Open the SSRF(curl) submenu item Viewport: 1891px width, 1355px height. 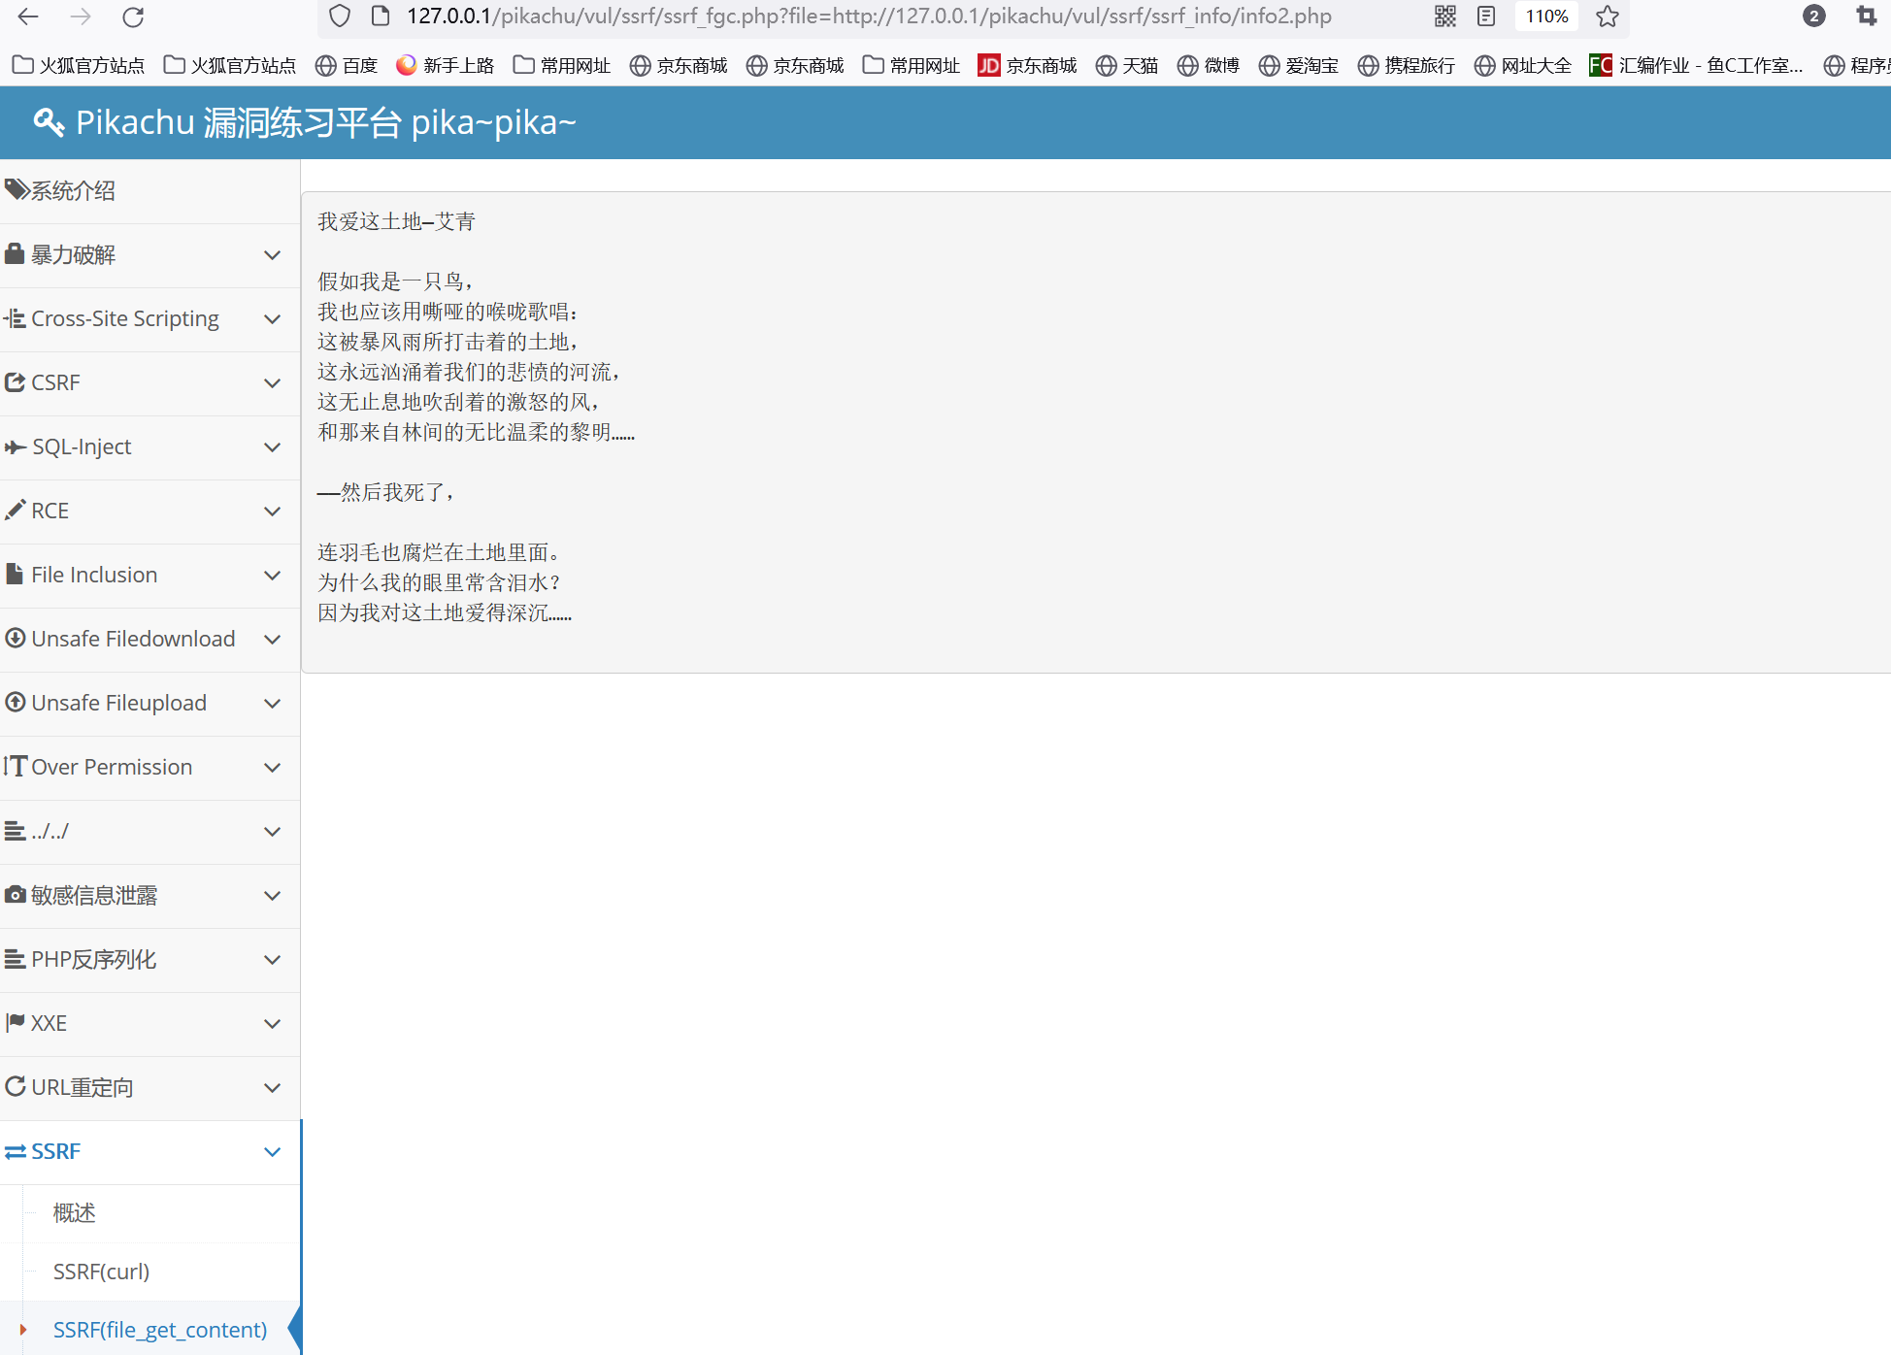pyautogui.click(x=101, y=1272)
